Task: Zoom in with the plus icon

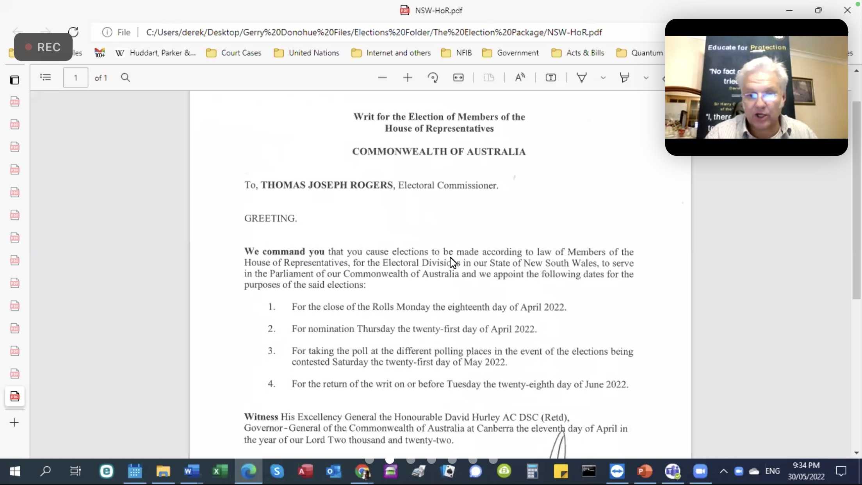Action: click(407, 77)
